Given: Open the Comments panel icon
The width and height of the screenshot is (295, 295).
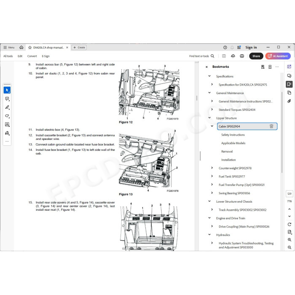Looking at the screenshot, I should click(289, 75).
